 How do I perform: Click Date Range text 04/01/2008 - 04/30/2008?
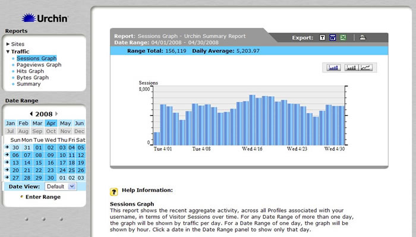tap(185, 42)
